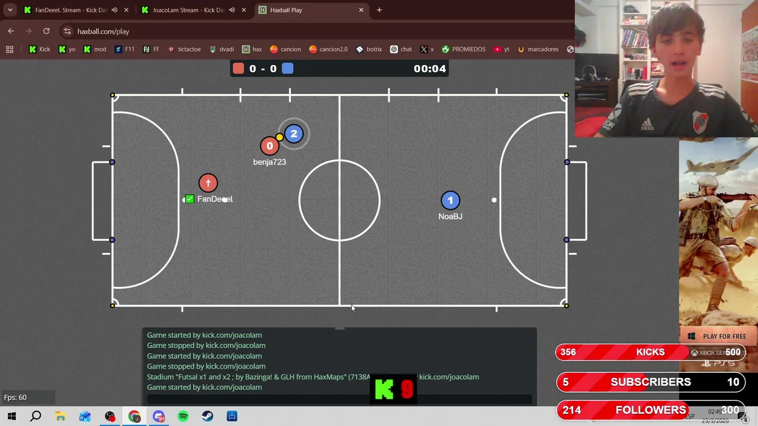View site information icon in address bar
Image resolution: width=758 pixels, height=426 pixels.
click(x=68, y=31)
